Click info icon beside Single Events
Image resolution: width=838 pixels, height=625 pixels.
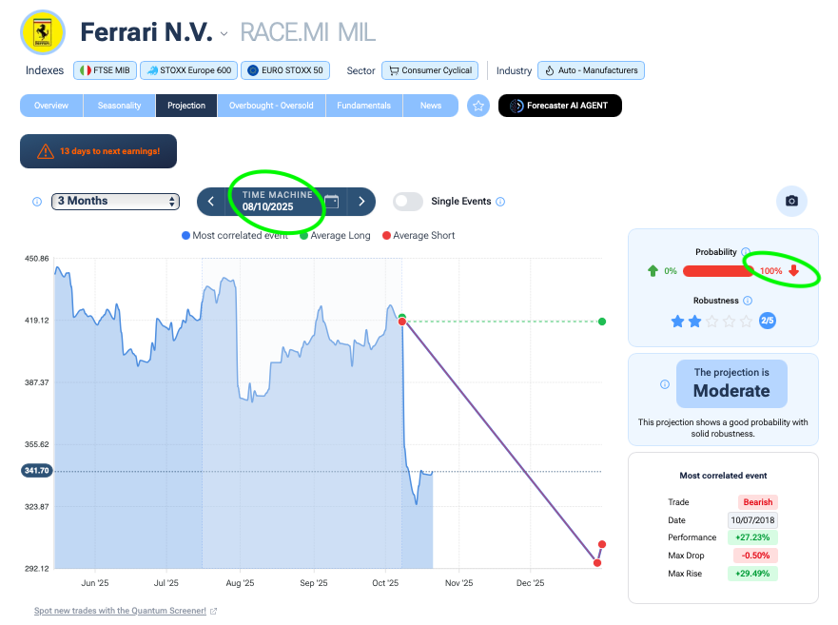(x=500, y=202)
